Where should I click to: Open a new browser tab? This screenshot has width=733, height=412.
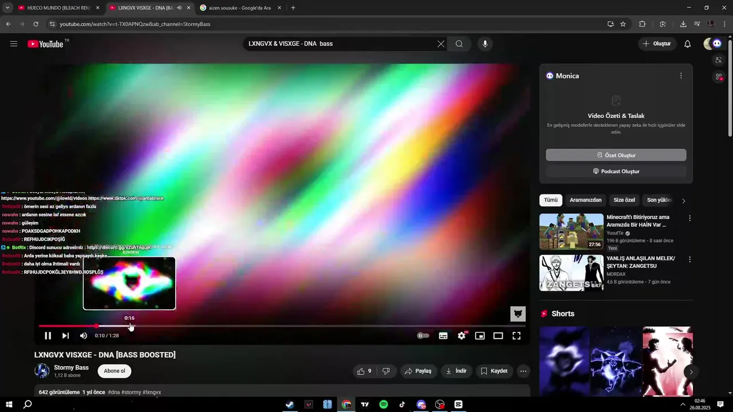pyautogui.click(x=293, y=8)
